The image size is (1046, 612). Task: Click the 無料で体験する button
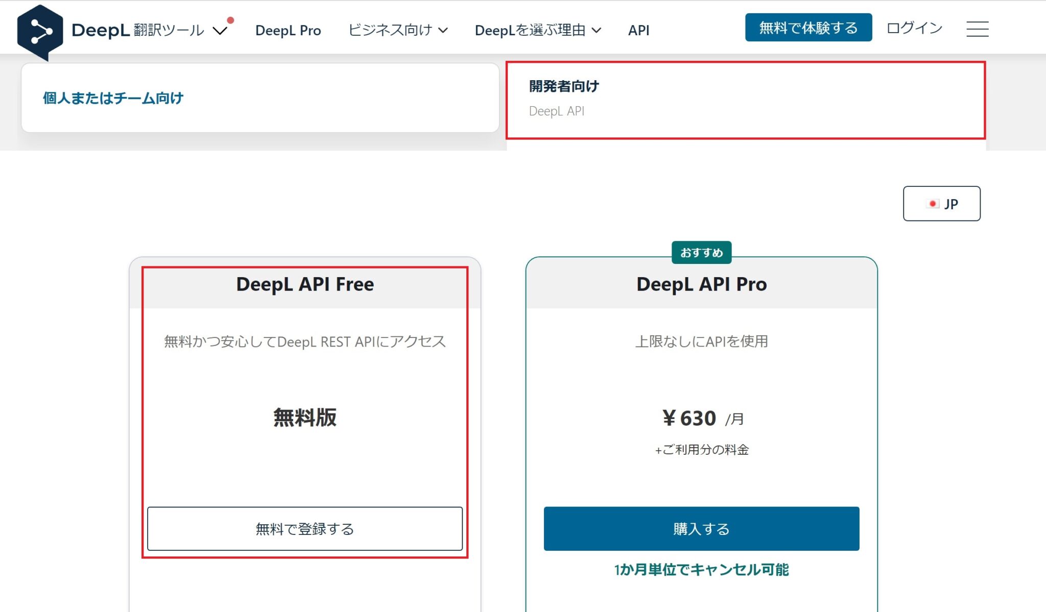pyautogui.click(x=809, y=28)
